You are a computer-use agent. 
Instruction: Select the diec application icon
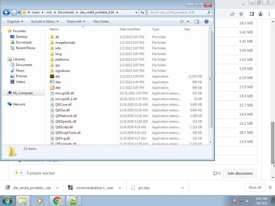tap(52, 82)
